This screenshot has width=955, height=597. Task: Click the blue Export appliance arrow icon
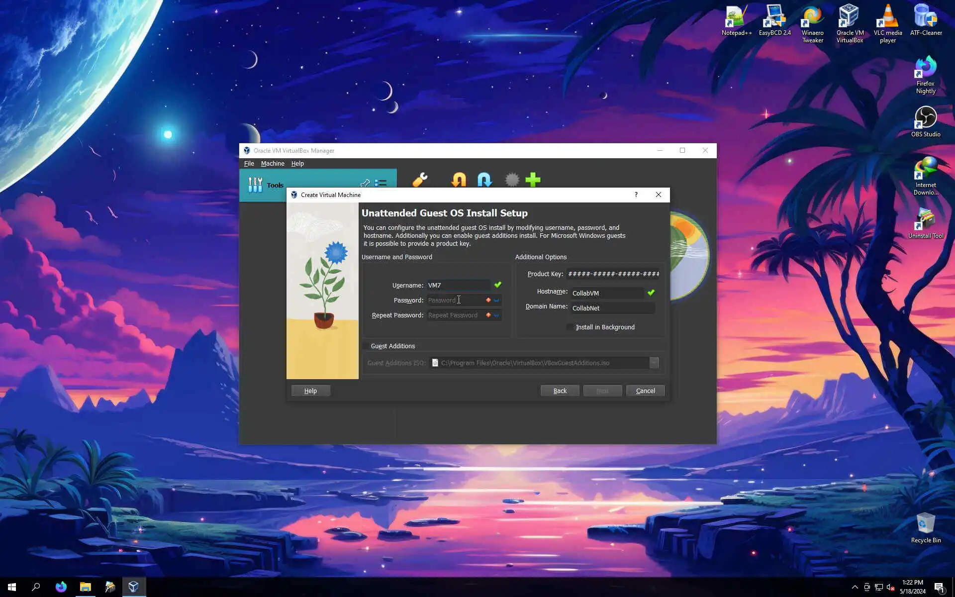point(484,180)
